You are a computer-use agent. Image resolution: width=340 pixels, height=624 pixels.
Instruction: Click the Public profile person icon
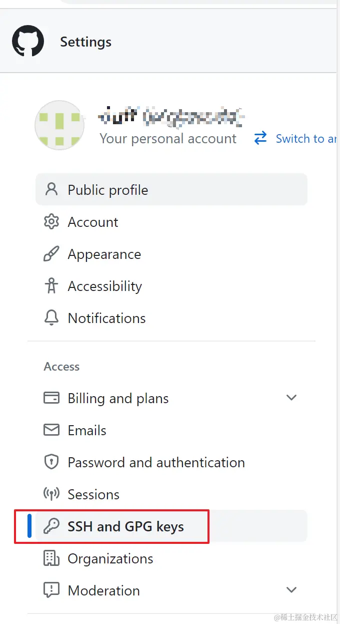point(51,190)
